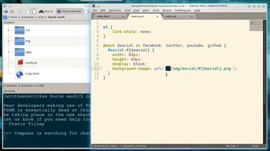The width and height of the screenshot is (270, 151).
Task: Click the #social-#{$social} selector text
Action: point(129,50)
